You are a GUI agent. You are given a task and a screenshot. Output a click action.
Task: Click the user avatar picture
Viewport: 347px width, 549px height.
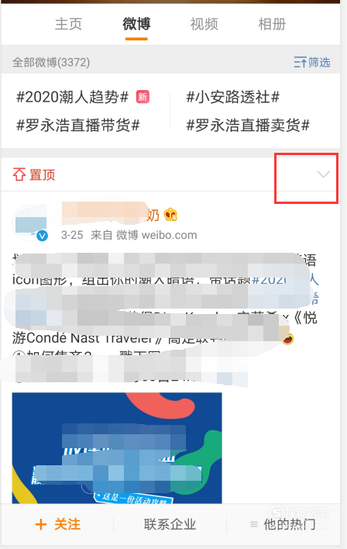tap(29, 223)
